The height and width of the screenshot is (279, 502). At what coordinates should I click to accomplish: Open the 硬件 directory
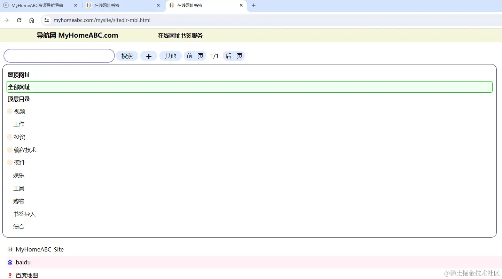tap(19, 163)
